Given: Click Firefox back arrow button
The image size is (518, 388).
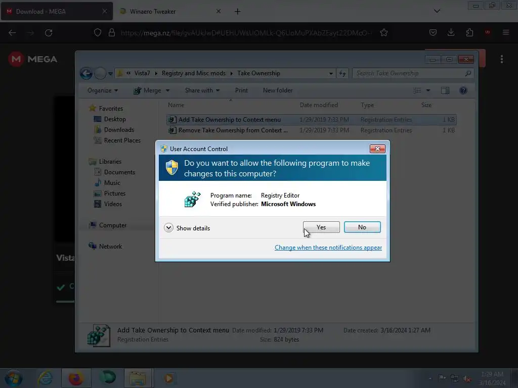Looking at the screenshot, I should (12, 33).
